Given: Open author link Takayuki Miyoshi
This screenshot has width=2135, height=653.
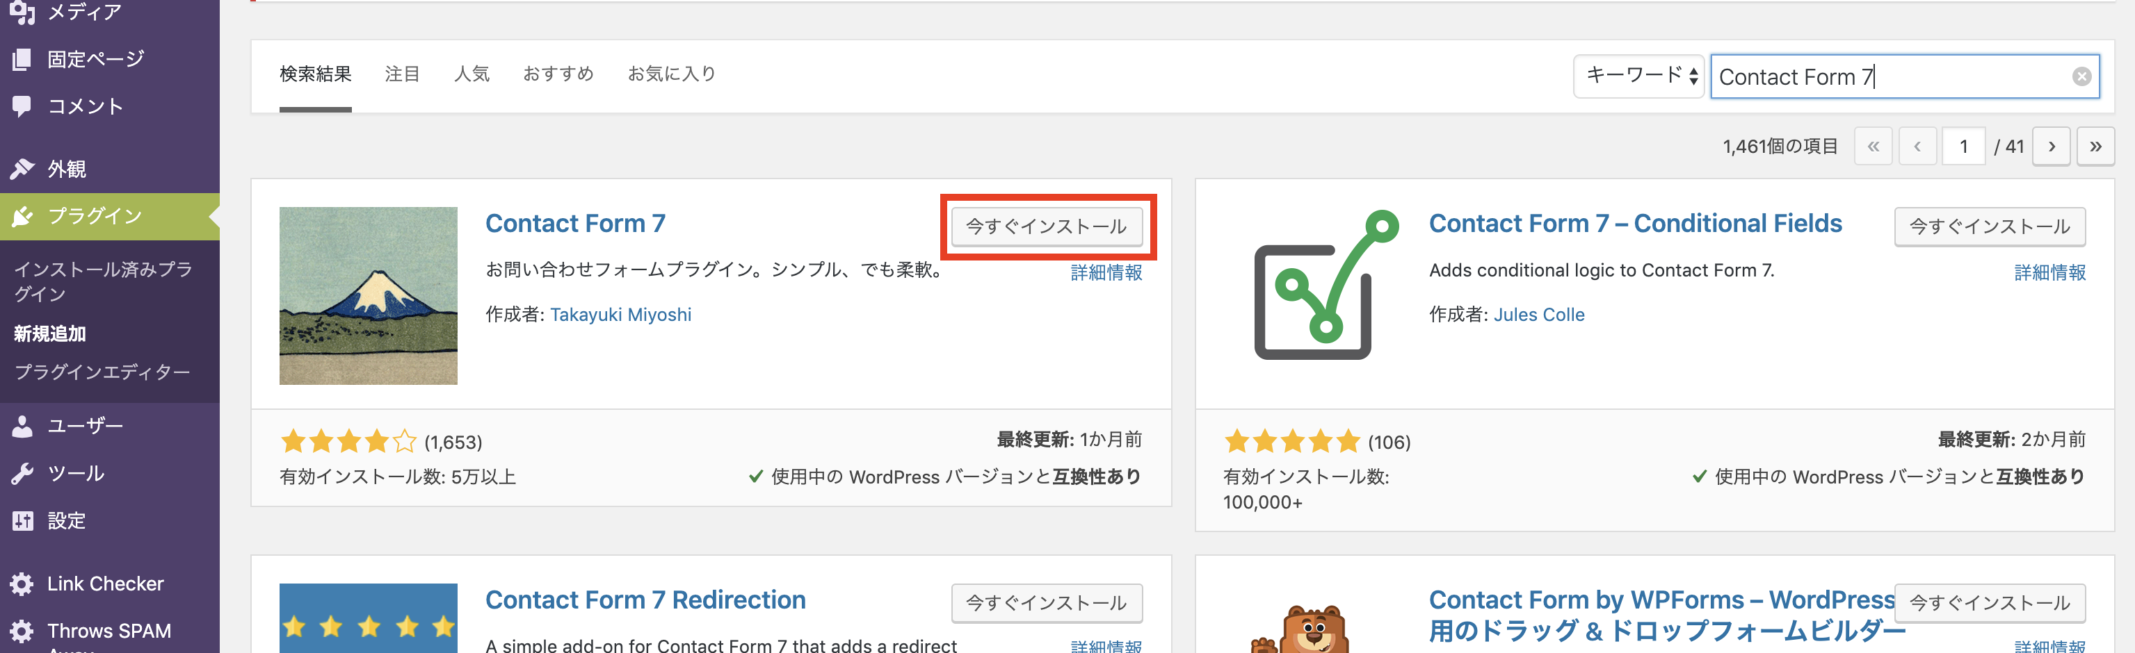Looking at the screenshot, I should pyautogui.click(x=621, y=315).
